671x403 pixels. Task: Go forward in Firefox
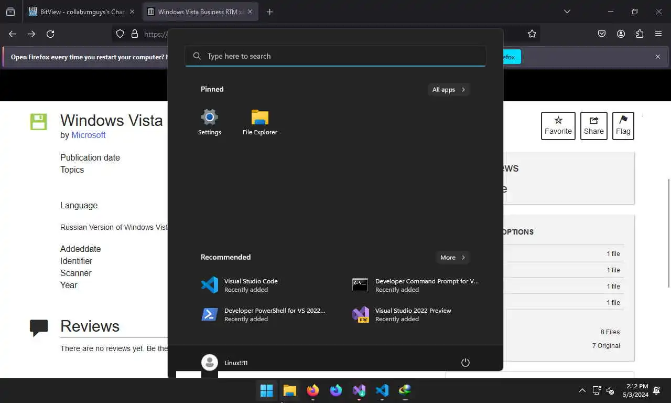point(31,34)
